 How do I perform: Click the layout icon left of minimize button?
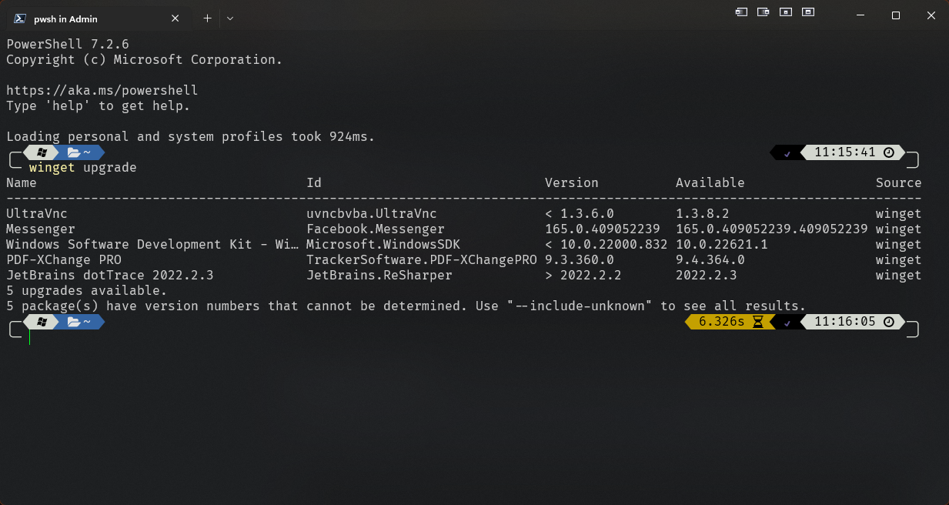tap(808, 12)
